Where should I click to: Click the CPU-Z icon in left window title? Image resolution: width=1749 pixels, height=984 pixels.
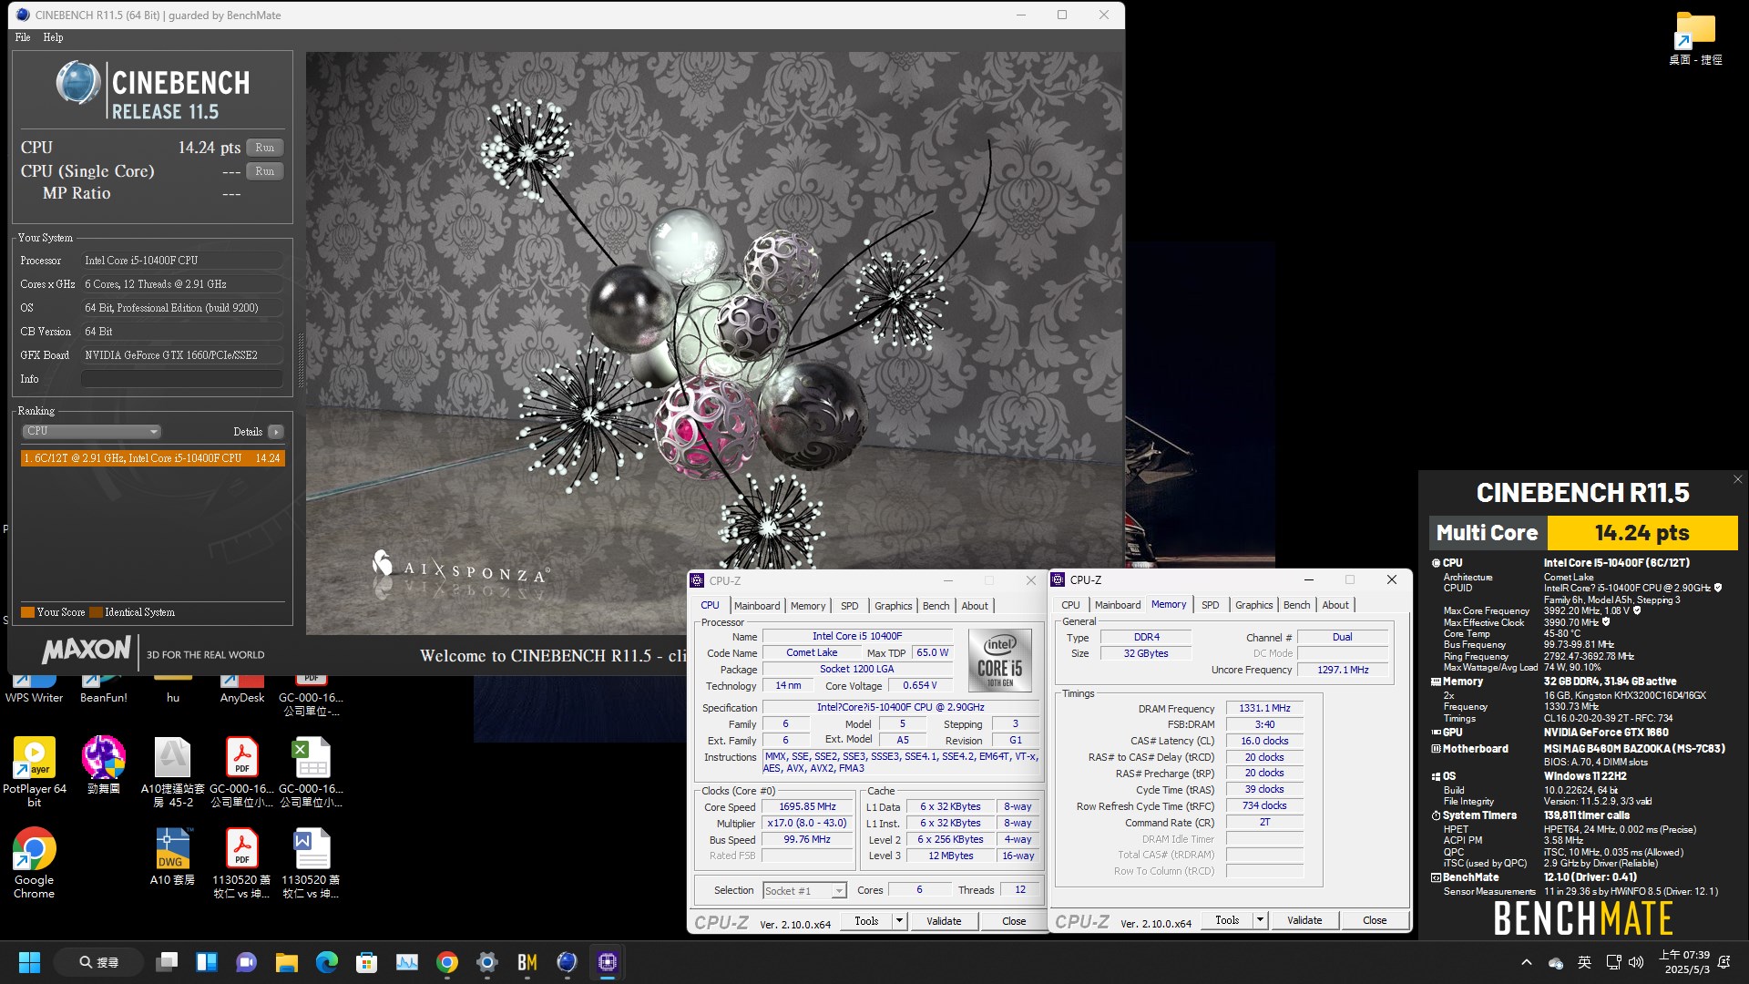click(x=698, y=580)
